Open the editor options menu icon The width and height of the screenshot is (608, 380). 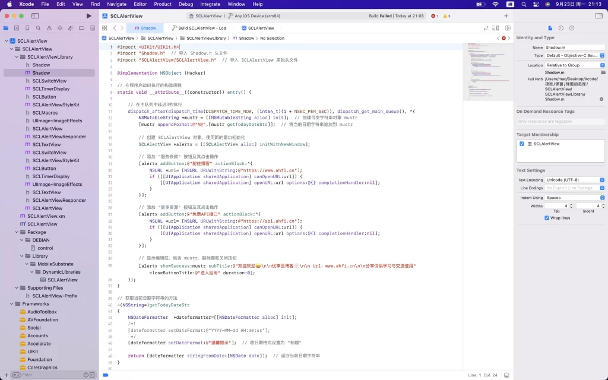coord(496,28)
